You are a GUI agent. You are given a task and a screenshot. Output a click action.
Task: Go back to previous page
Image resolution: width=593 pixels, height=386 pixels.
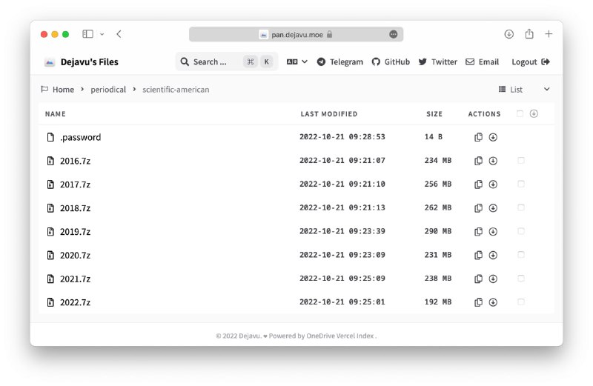pos(119,34)
